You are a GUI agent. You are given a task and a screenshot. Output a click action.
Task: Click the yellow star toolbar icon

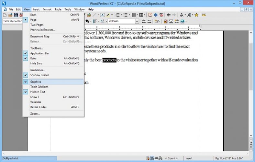pos(196,15)
